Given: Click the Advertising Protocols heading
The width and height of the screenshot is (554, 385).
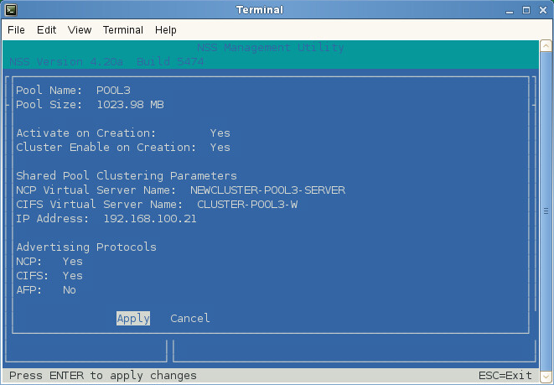Looking at the screenshot, I should tap(86, 247).
